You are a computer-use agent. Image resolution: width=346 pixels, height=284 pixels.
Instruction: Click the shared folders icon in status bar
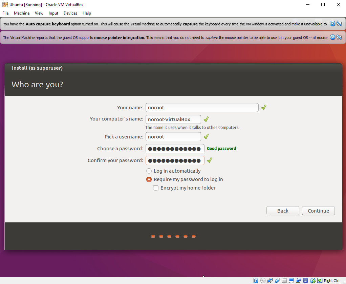coord(284,281)
